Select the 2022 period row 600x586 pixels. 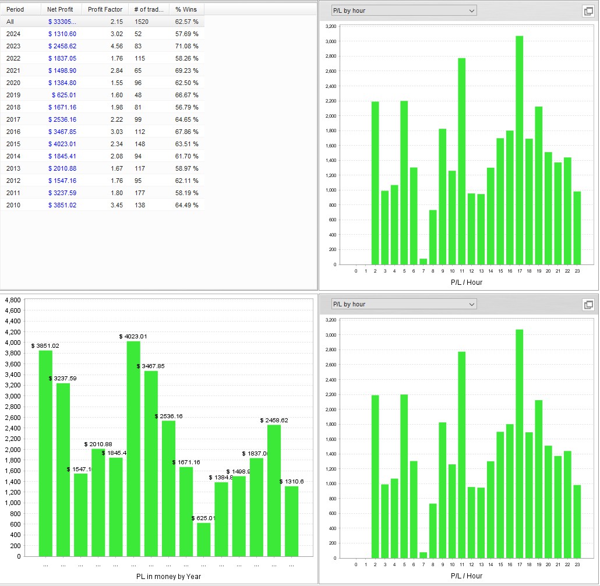pyautogui.click(x=102, y=59)
